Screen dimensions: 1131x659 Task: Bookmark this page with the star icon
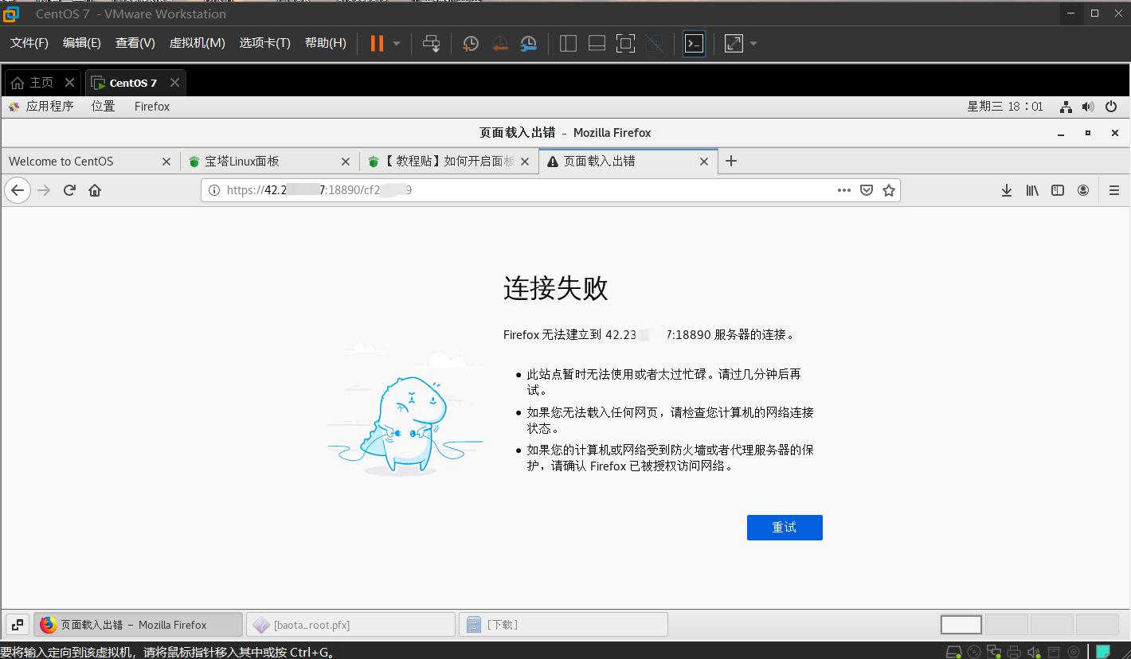pos(889,190)
